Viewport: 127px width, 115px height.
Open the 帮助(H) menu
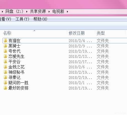(40, 19)
